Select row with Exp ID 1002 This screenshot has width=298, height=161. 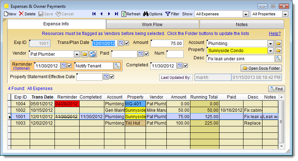point(145,110)
